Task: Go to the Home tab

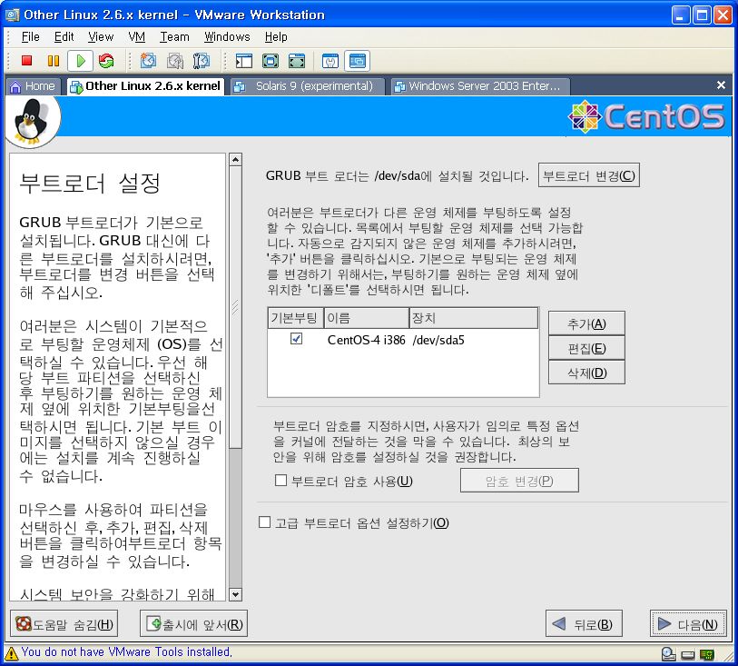Action: (33, 86)
